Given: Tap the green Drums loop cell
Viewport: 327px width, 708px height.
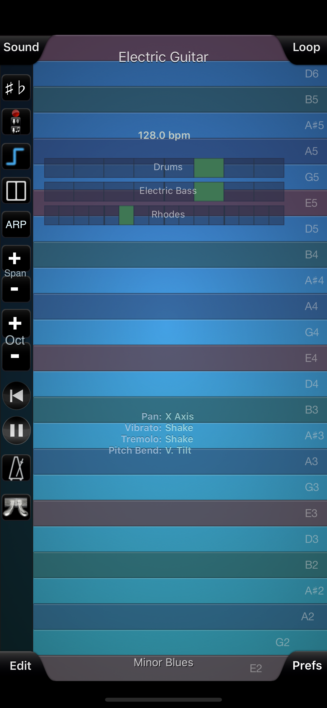Looking at the screenshot, I should point(209,168).
